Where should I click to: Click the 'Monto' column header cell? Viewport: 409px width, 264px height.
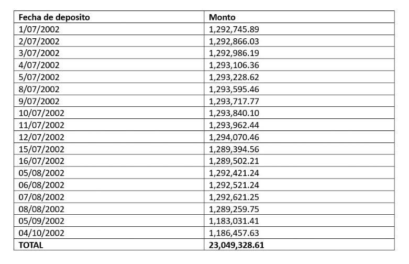[222, 17]
